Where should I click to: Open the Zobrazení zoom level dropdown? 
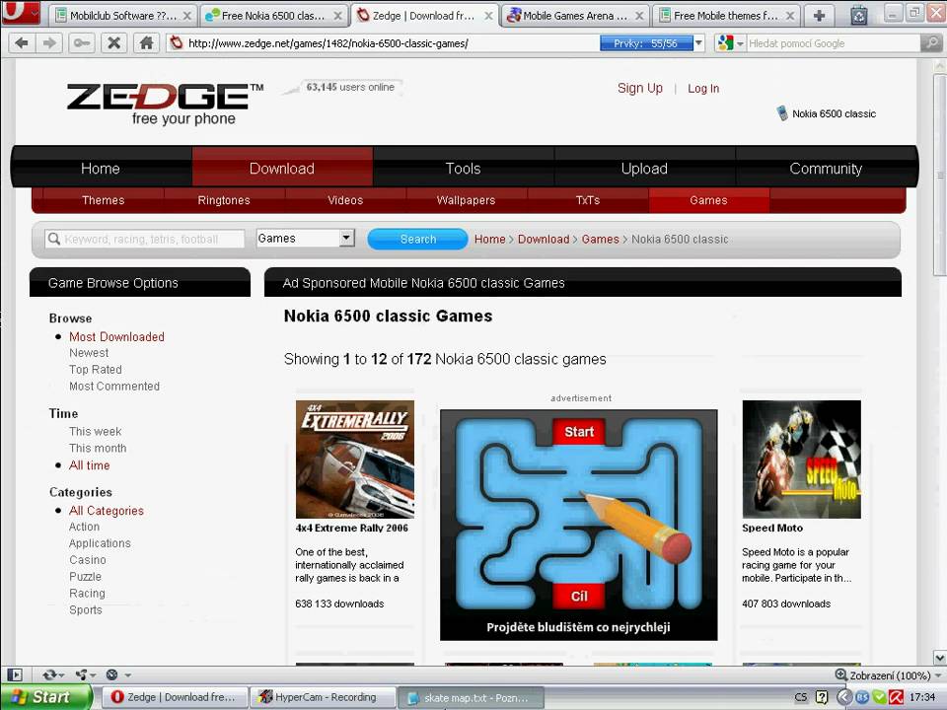pos(938,674)
